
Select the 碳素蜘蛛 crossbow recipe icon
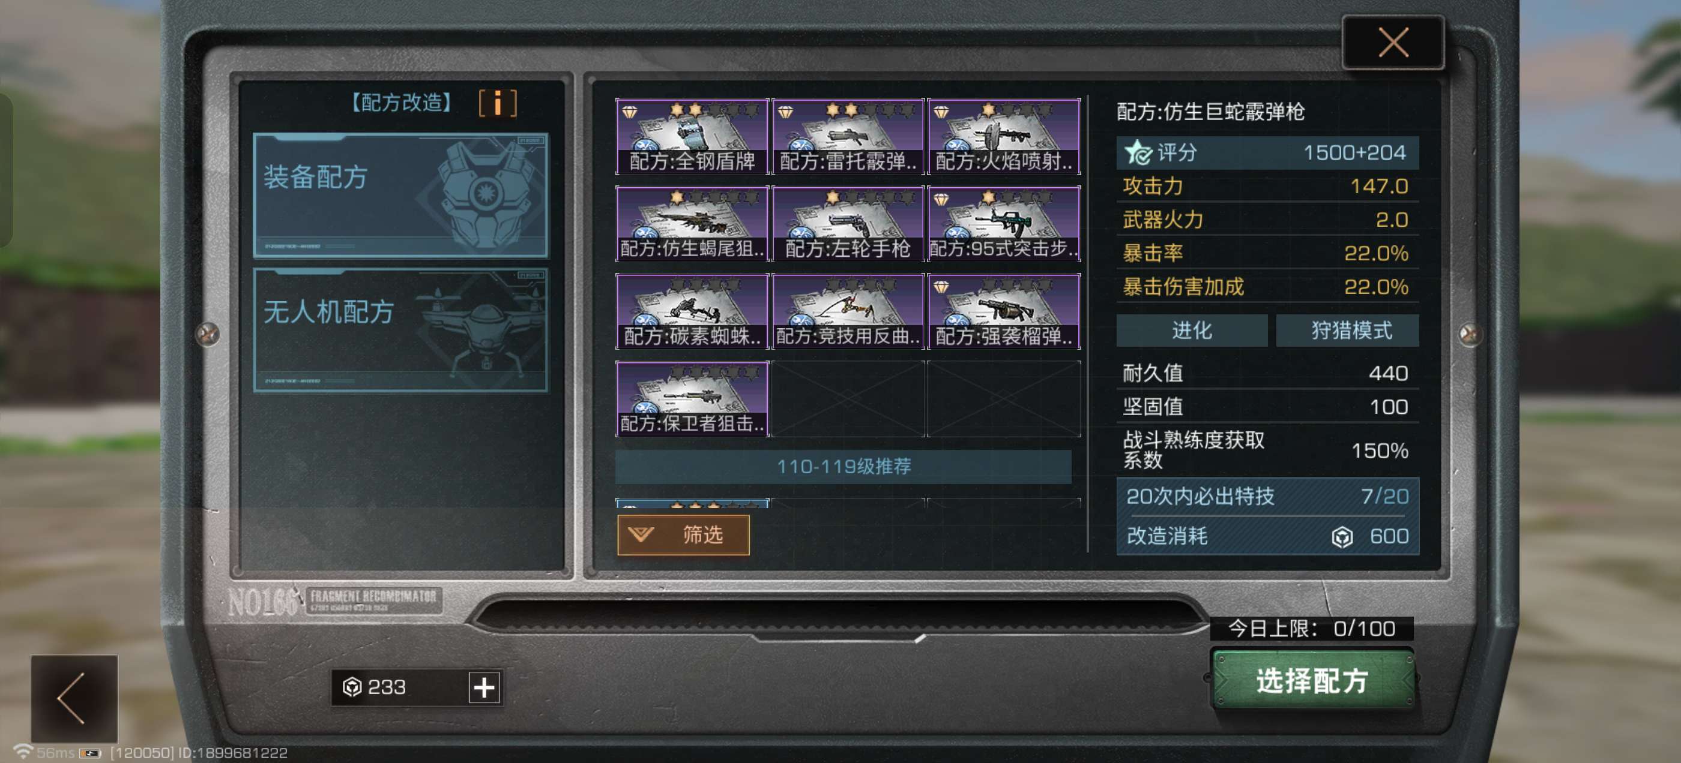point(692,311)
